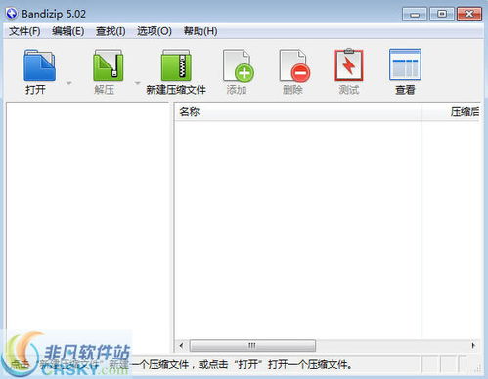This screenshot has width=488, height=379.
Task: Click the horizontal scrollbar thumb
Action: pyautogui.click(x=252, y=345)
